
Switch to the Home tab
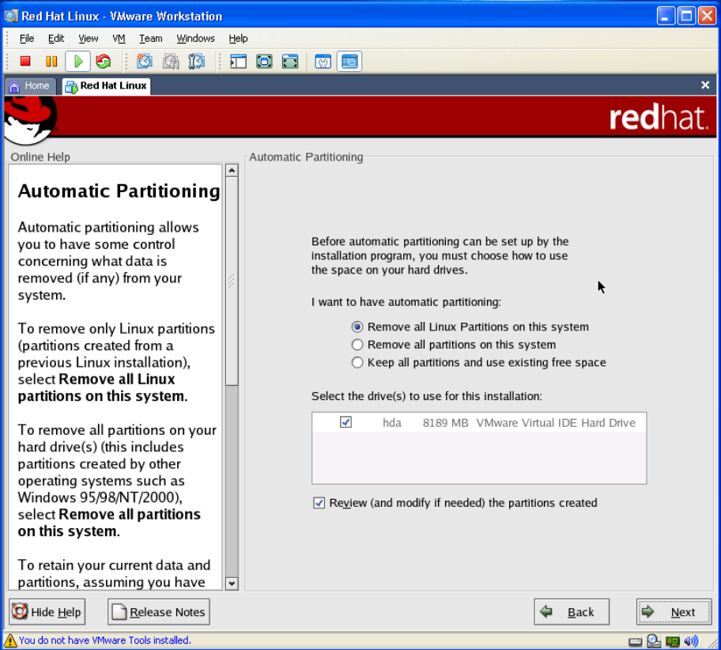(29, 85)
